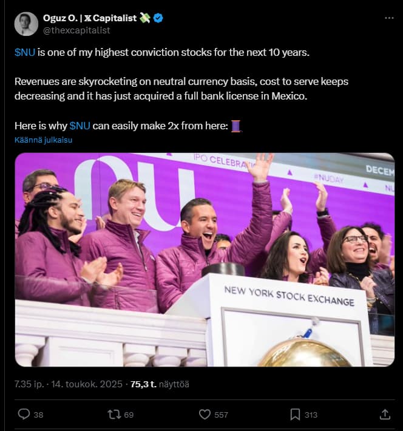The width and height of the screenshot is (403, 431).
Task: Open Oguz O. | X Capitalist display name
Action: (88, 18)
